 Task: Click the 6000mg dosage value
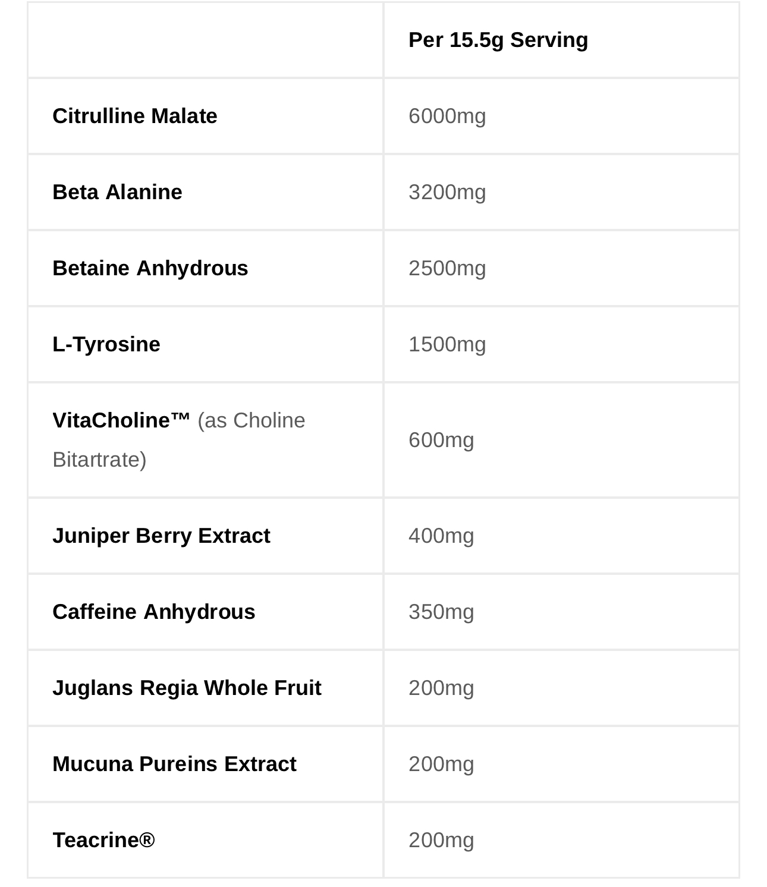447,116
